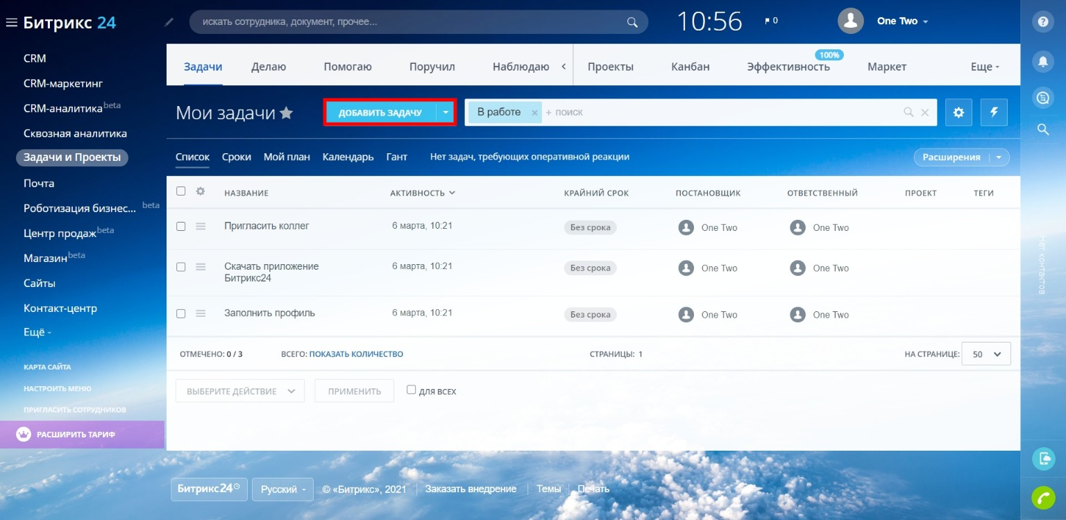Expand the arrow beside Добавить задачу
1066x520 pixels.
[x=446, y=112]
